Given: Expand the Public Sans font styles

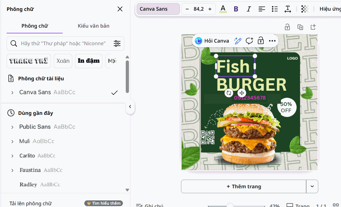Looking at the screenshot, I should coord(12,127).
